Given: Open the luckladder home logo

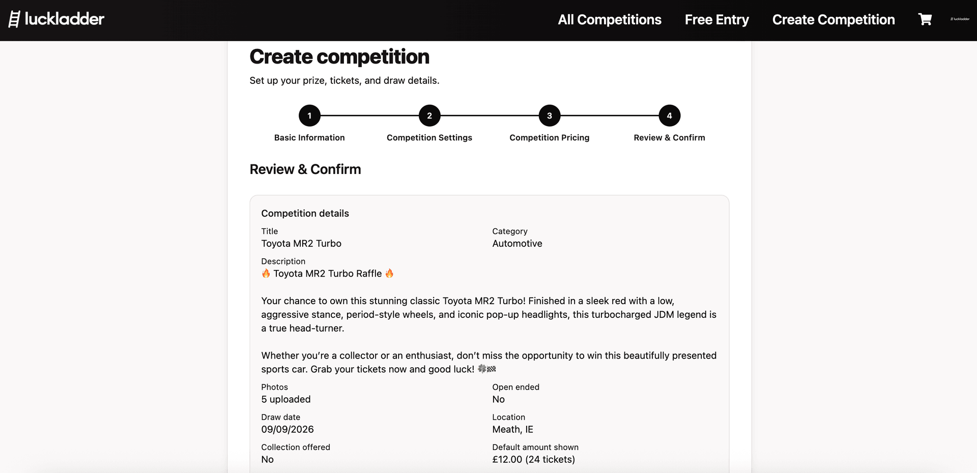Looking at the screenshot, I should coord(56,19).
